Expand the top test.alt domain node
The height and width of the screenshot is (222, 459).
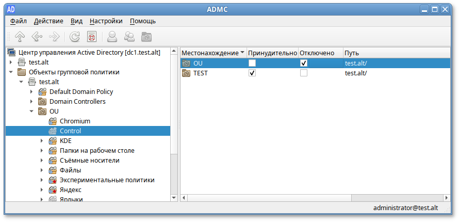(x=11, y=62)
